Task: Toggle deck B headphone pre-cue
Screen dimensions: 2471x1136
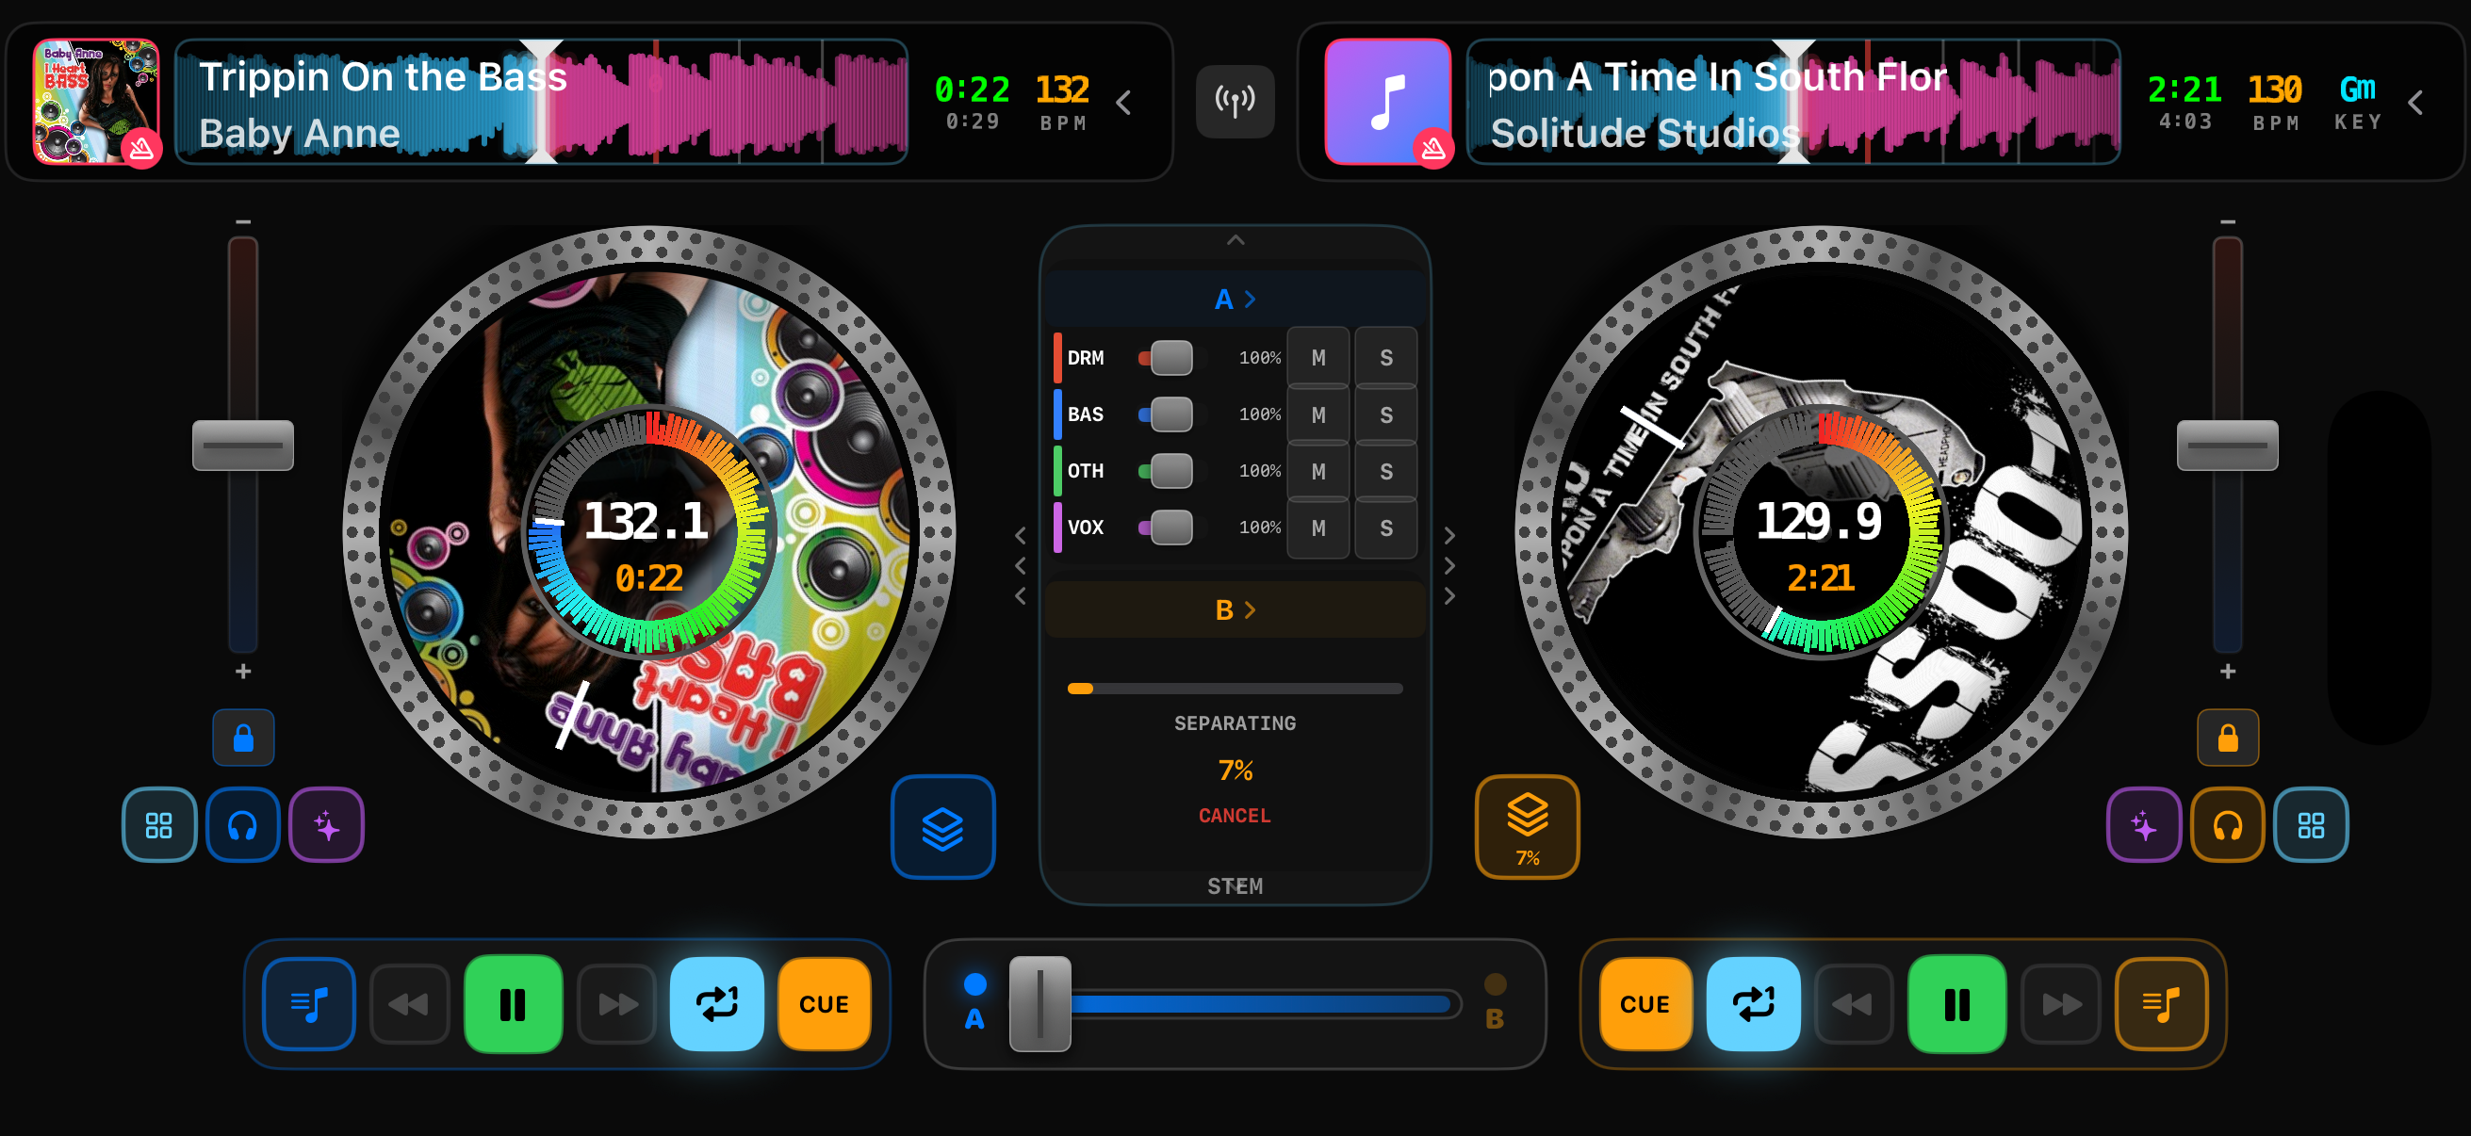Action: (x=2227, y=824)
